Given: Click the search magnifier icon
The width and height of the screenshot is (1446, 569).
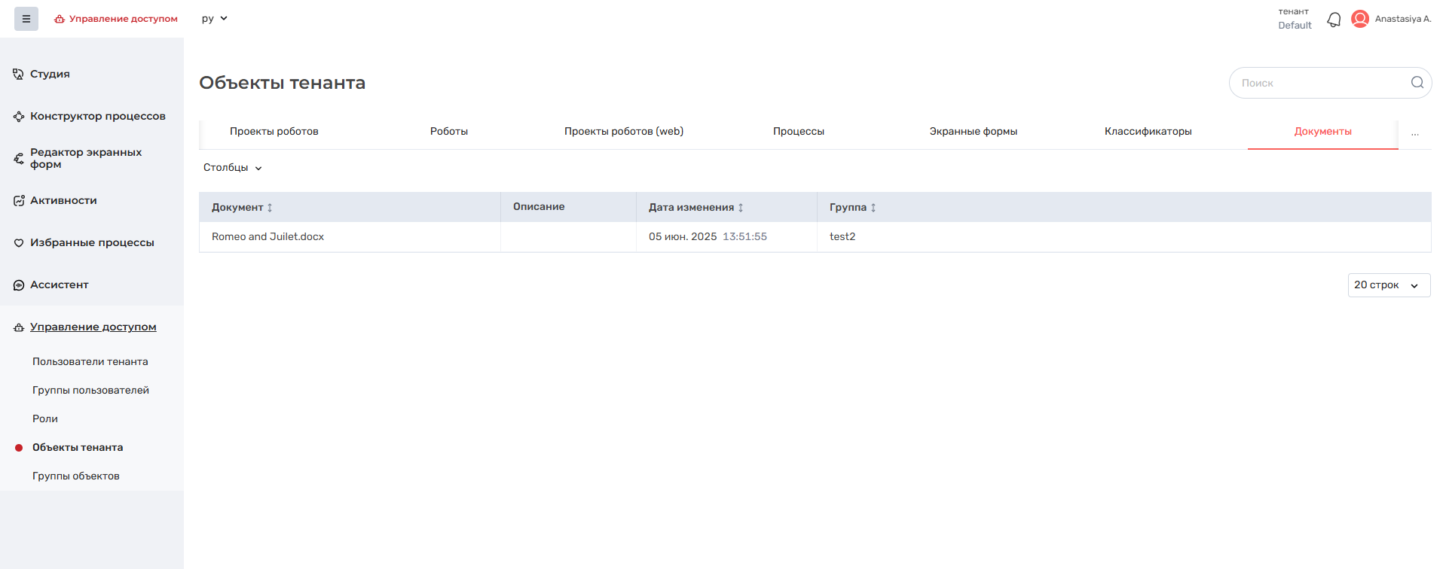Looking at the screenshot, I should click(x=1417, y=83).
